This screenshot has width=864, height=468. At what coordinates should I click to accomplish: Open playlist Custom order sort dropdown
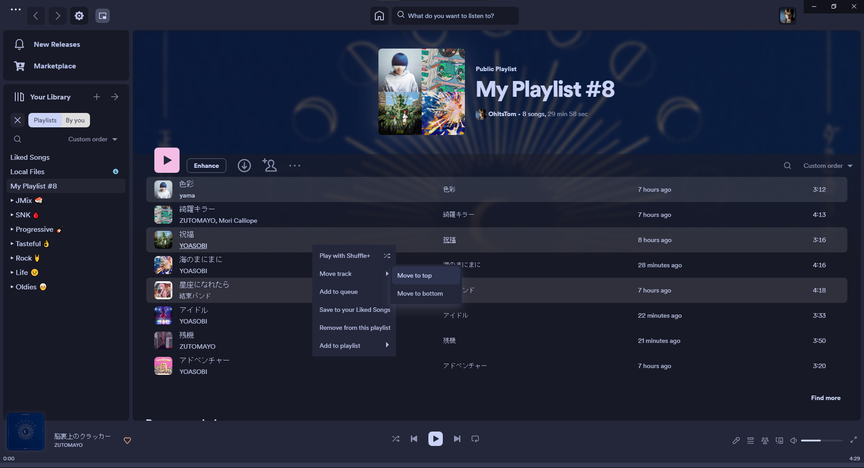[x=828, y=166]
